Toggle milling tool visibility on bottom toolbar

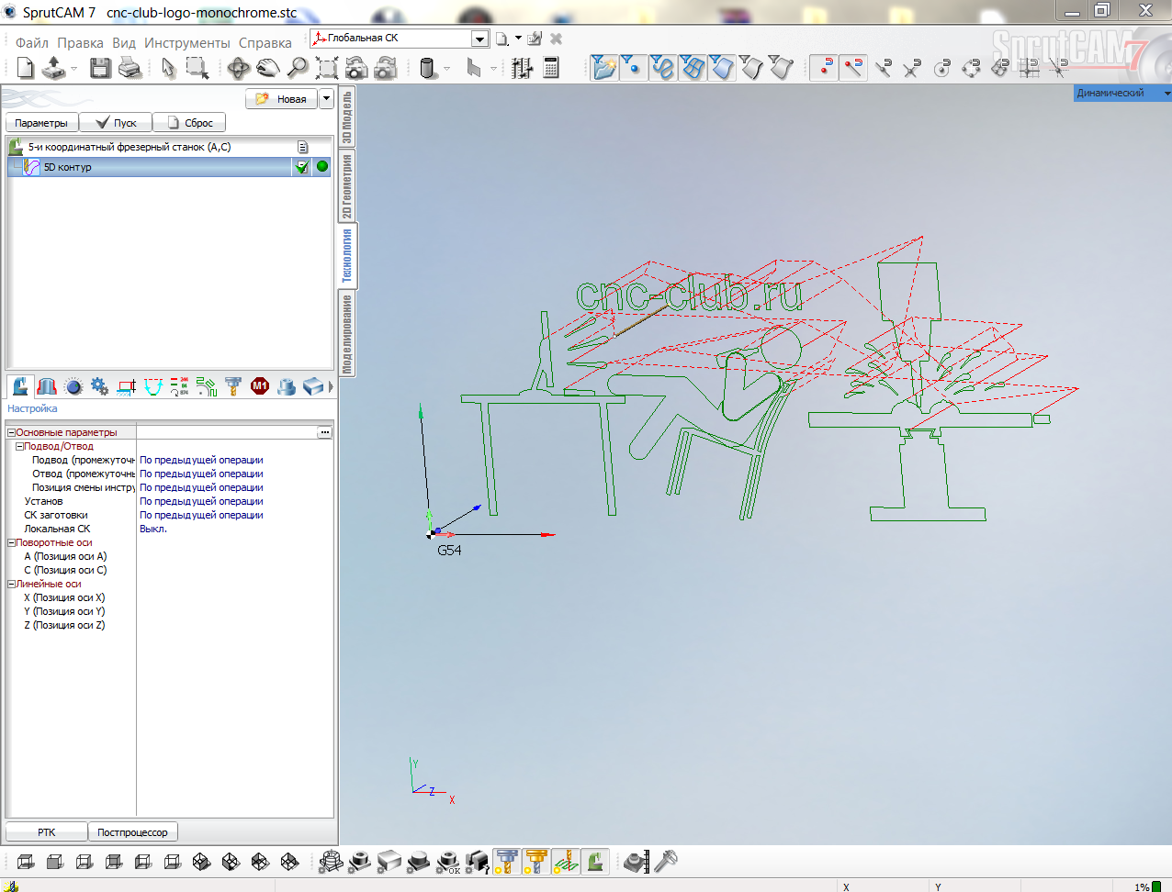point(506,862)
